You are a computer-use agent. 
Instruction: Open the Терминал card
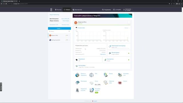(x=88, y=60)
